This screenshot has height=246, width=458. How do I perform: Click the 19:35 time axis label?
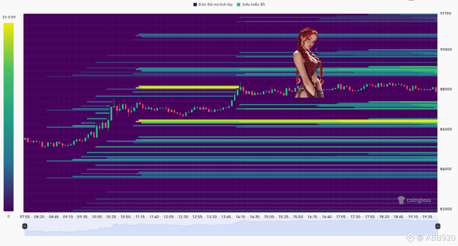(427, 217)
